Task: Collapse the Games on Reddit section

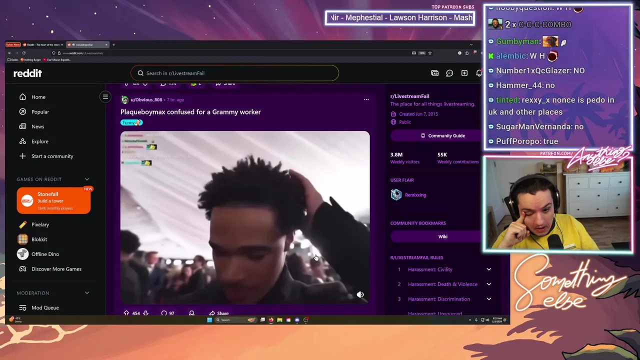Action: pyautogui.click(x=87, y=179)
